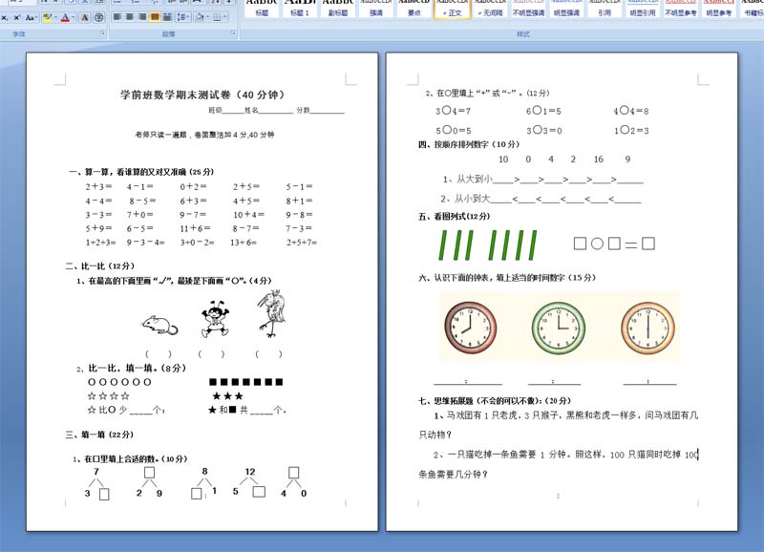
Task: Toggle superscript formatting
Action: (x=16, y=17)
